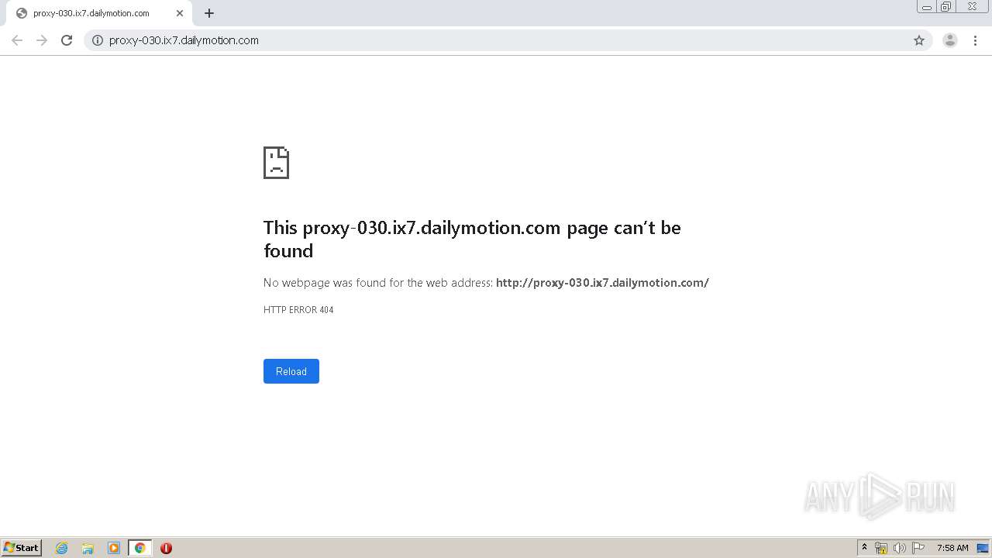Launch Internet Explorer from taskbar
992x558 pixels.
[x=62, y=548]
